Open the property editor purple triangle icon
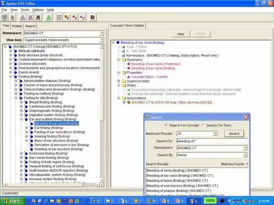 pos(82,18)
